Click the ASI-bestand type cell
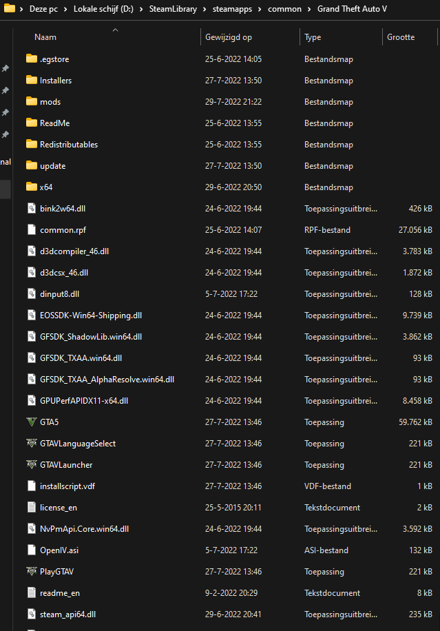440x631 pixels. tap(326, 550)
